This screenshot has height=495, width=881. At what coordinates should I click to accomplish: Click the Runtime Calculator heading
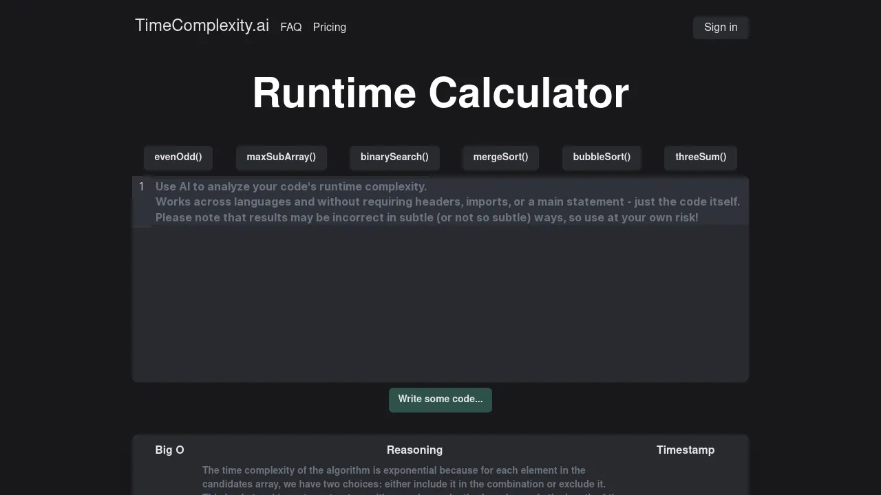(440, 93)
